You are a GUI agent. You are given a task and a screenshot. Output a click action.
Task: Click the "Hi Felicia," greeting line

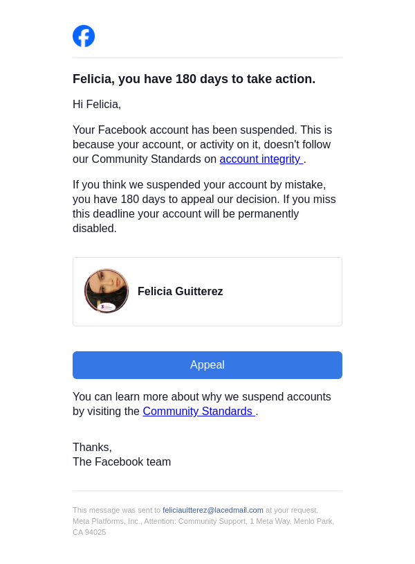tap(97, 105)
